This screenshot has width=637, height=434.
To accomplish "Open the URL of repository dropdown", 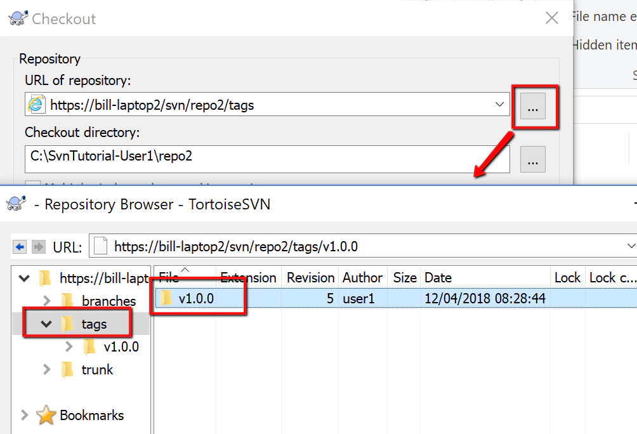I will [x=500, y=104].
